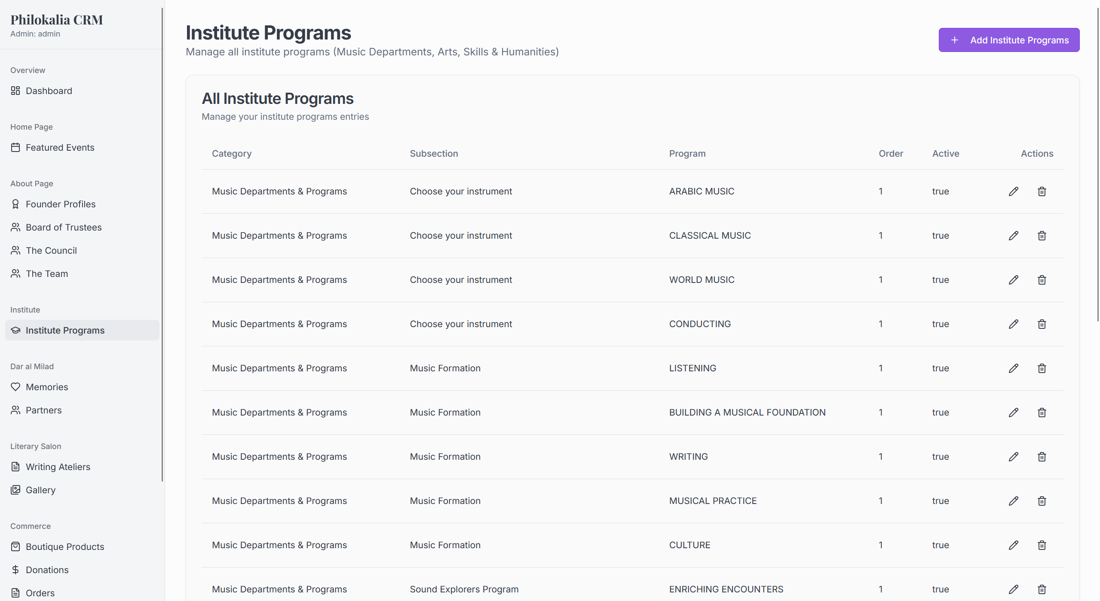This screenshot has width=1100, height=601.
Task: Delete the CONDUCTING entry
Action: [1042, 324]
